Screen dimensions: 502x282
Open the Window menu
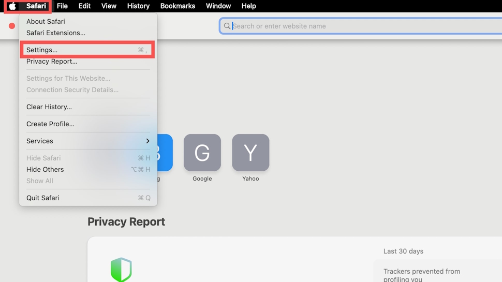coord(218,6)
